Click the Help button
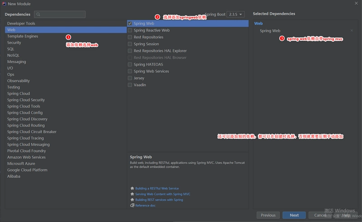Viewport: 362px width, 222px height. (346, 215)
